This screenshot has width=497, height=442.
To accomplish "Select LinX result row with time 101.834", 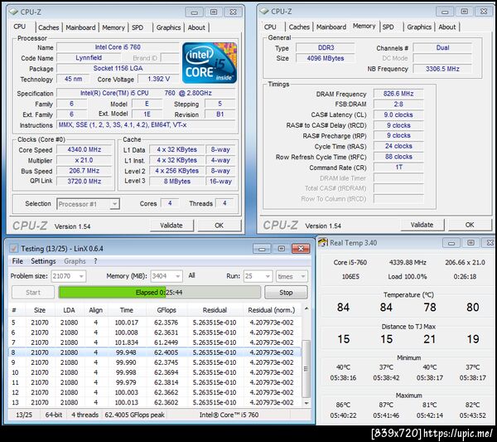I will pos(155,342).
